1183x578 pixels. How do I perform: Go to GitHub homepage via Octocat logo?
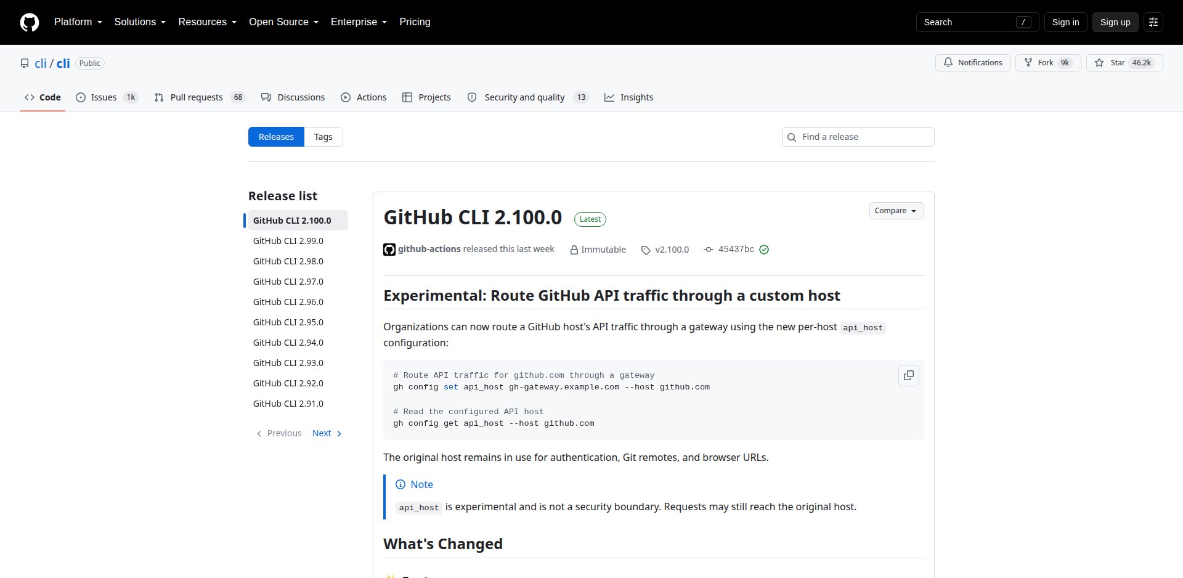[x=30, y=22]
